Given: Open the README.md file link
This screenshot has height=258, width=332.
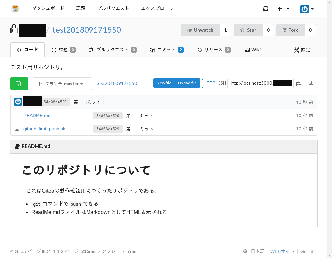Looking at the screenshot, I should (x=37, y=116).
